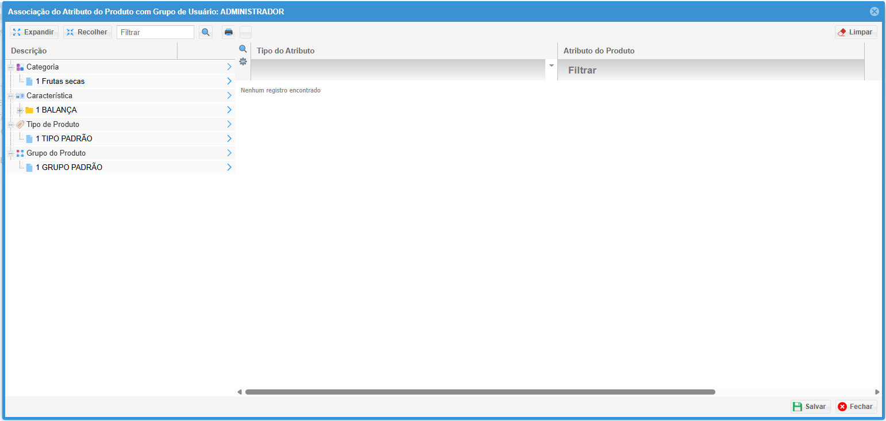Click the Categoria node icon

pos(20,67)
